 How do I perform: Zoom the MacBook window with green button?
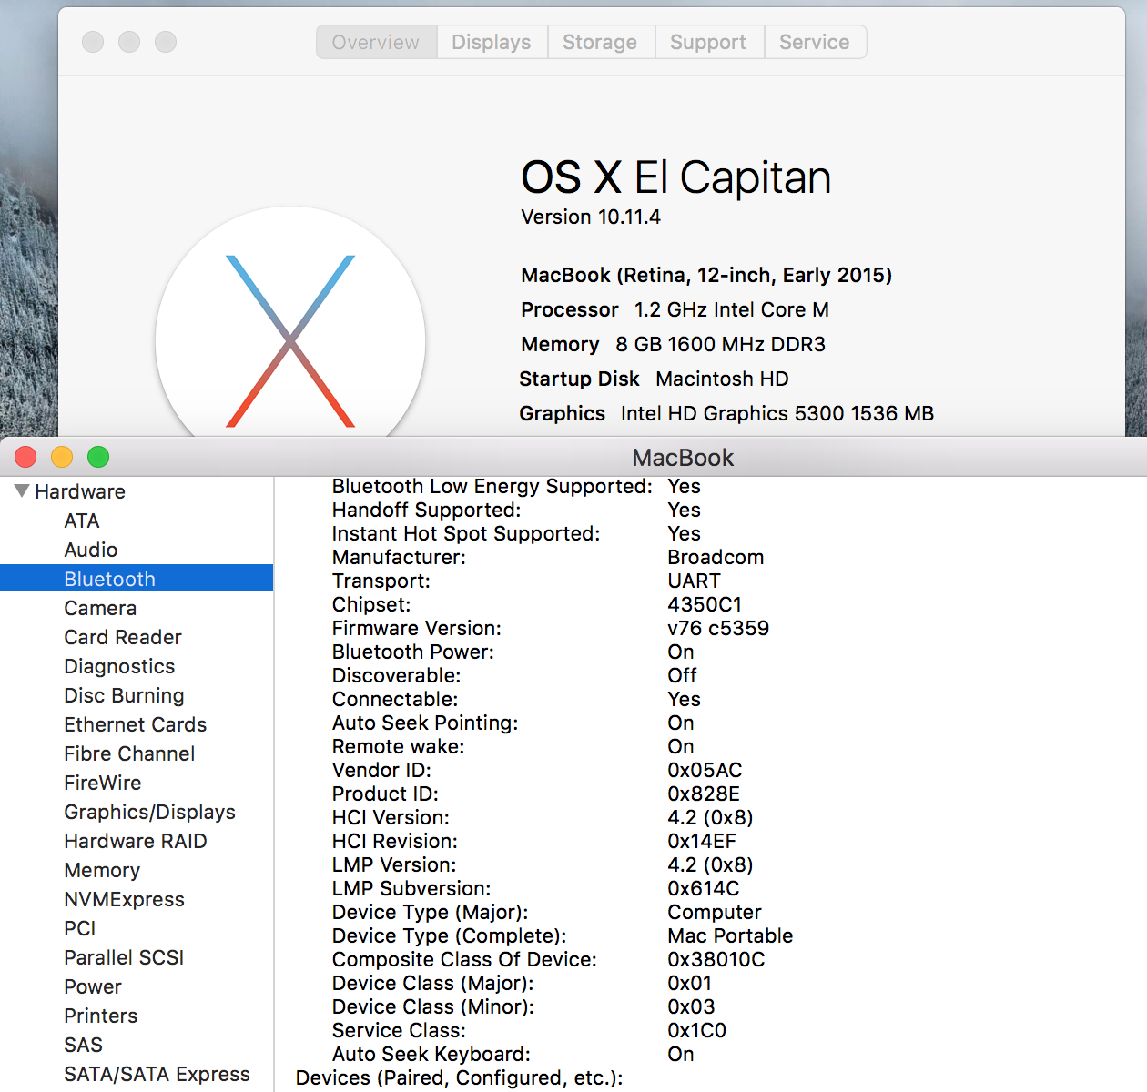click(98, 457)
